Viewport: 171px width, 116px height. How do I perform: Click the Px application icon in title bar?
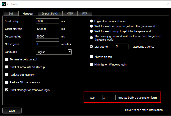[3, 4]
